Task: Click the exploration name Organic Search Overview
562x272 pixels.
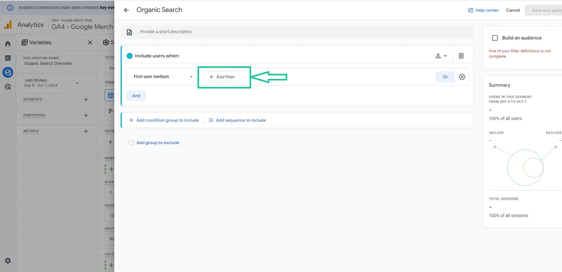Action: 48,63
